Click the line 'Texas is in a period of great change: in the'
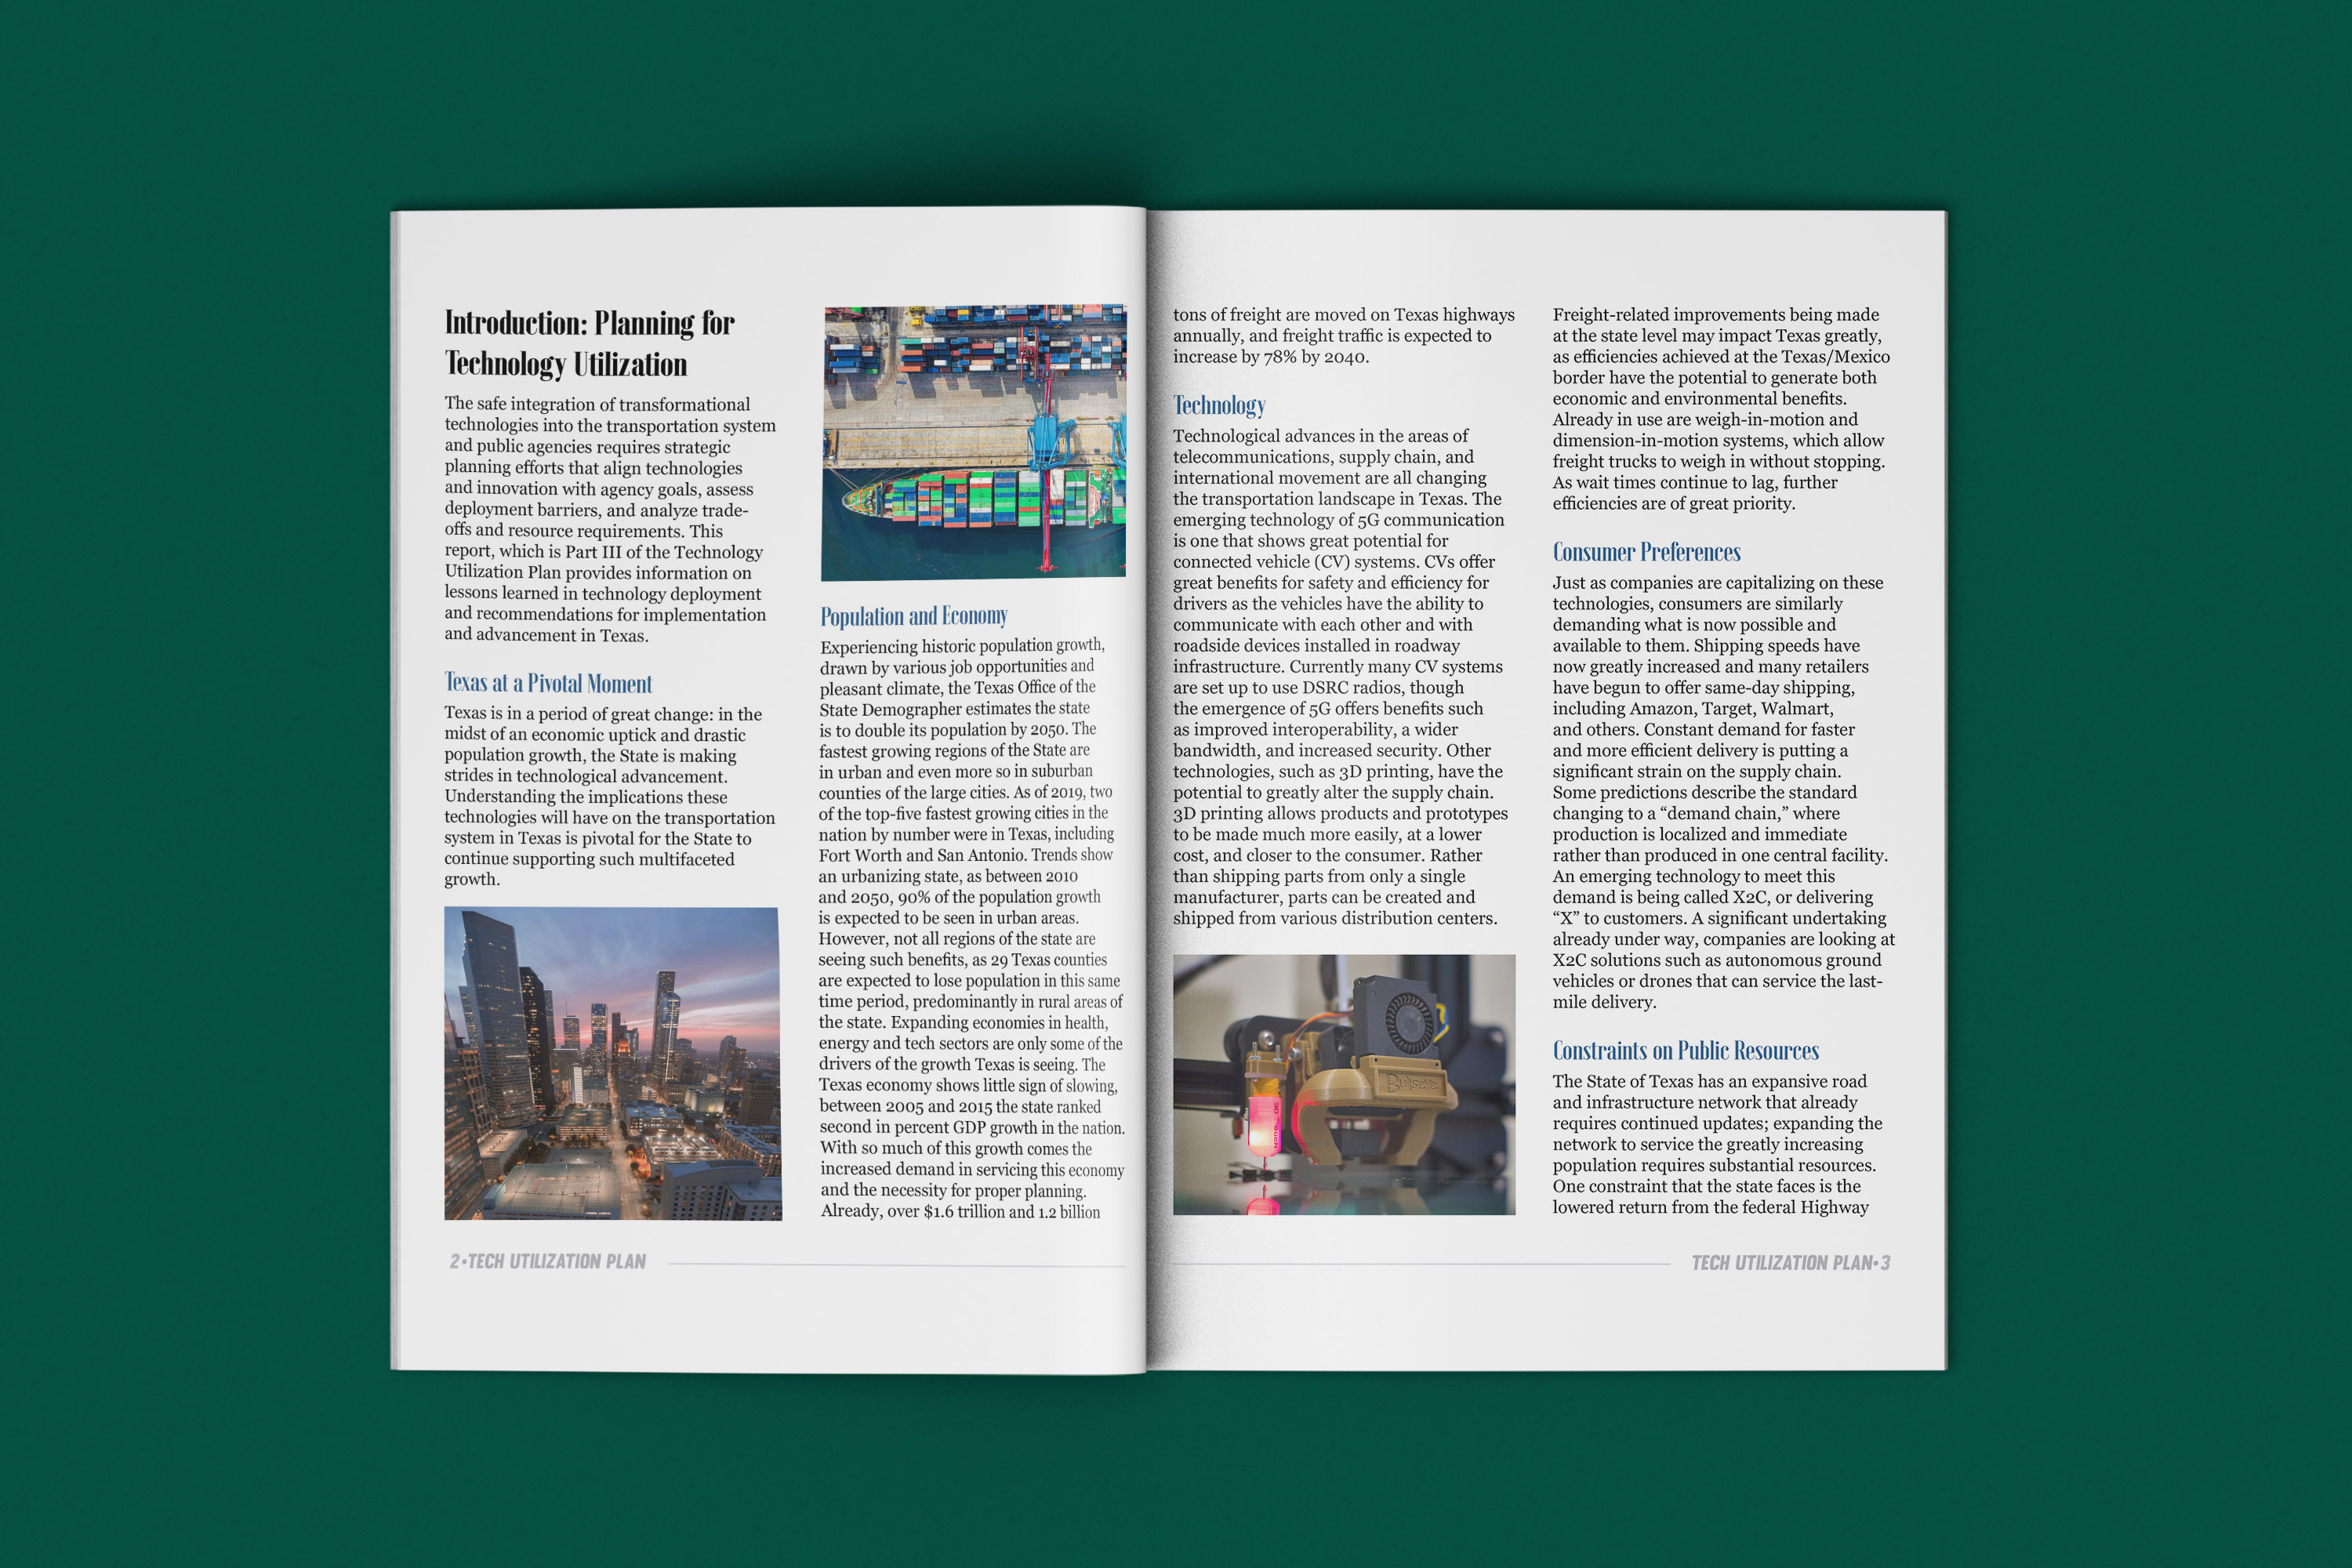 pos(603,714)
